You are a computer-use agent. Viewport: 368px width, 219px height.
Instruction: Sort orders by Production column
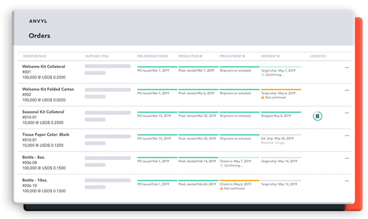point(191,56)
